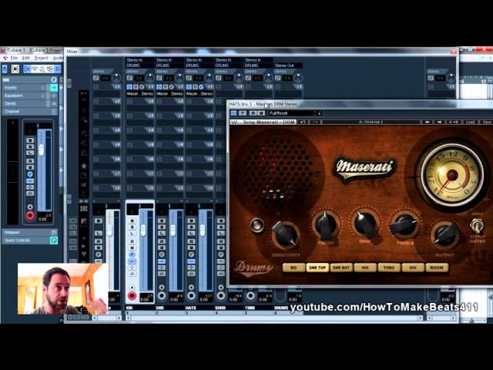The height and width of the screenshot is (370, 493).
Task: Select the SNR TOP drum type button
Action: [317, 267]
